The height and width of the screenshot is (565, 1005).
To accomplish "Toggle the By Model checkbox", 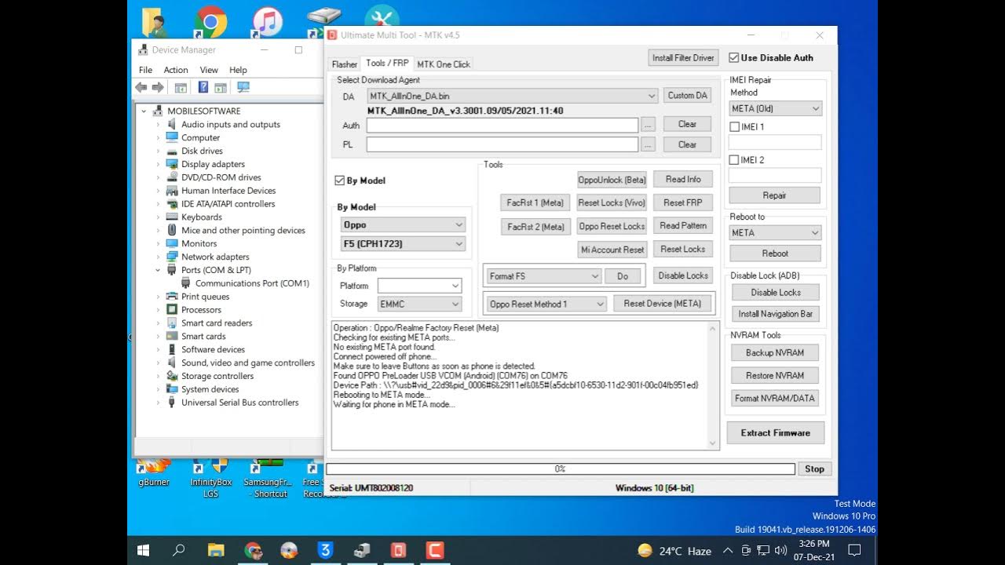I will pos(340,180).
